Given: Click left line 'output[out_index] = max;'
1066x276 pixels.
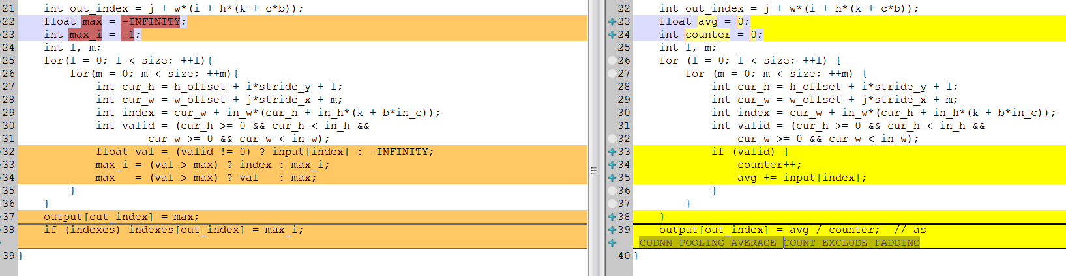Looking at the screenshot, I should coord(121,217).
